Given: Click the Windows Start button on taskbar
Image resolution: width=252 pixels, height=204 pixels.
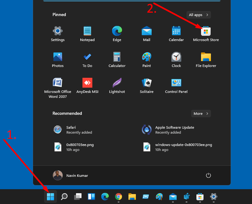Looking at the screenshot, I should 50,196.
